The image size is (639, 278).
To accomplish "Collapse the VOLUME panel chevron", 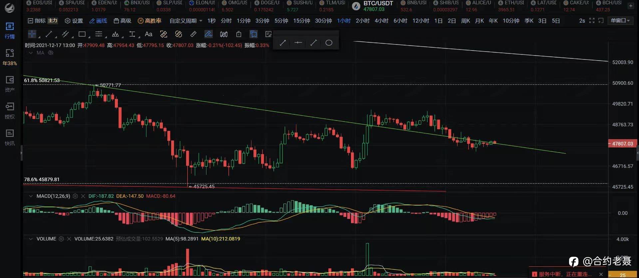I will point(31,239).
